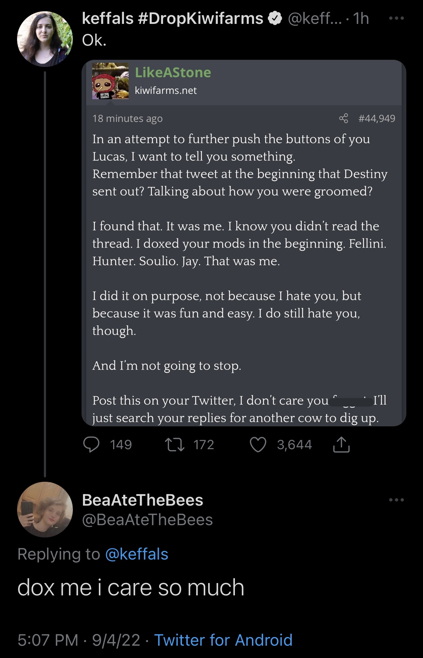Open keffals profile picture

click(45, 39)
